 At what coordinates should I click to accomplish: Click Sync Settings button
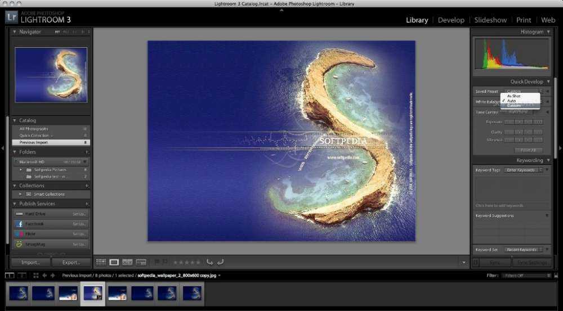(x=532, y=263)
